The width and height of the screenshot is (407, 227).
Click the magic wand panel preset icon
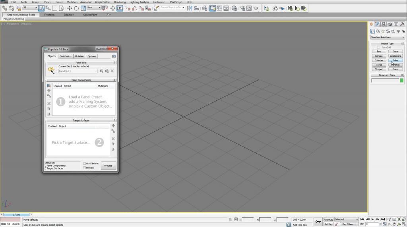point(51,71)
